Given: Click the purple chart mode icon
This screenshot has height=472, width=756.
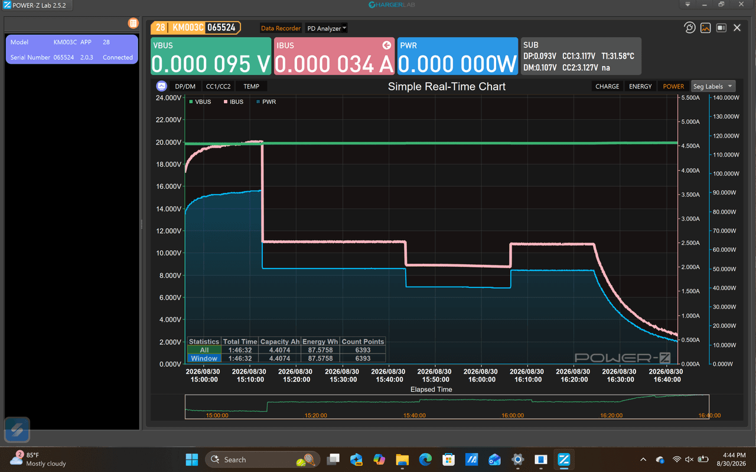Looking at the screenshot, I should tap(161, 86).
